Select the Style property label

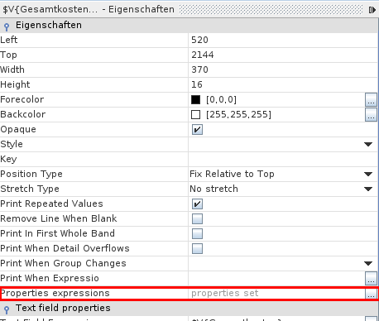pyautogui.click(x=12, y=144)
